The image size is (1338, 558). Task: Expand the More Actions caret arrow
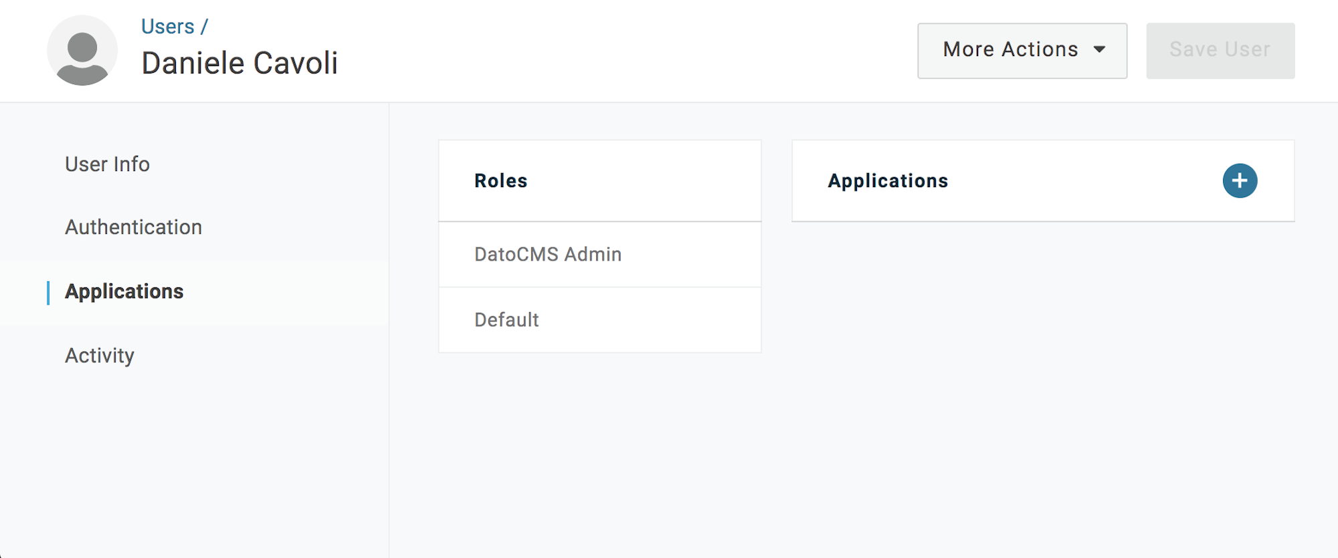[x=1099, y=49]
